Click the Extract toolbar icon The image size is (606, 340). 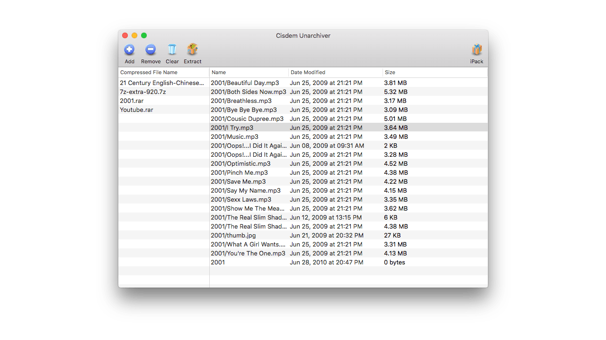[192, 50]
